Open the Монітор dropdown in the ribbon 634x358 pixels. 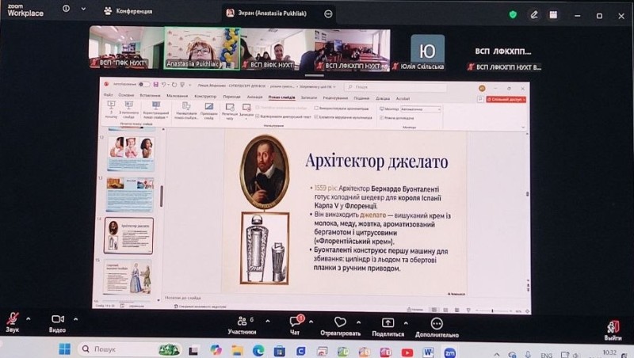(421, 109)
